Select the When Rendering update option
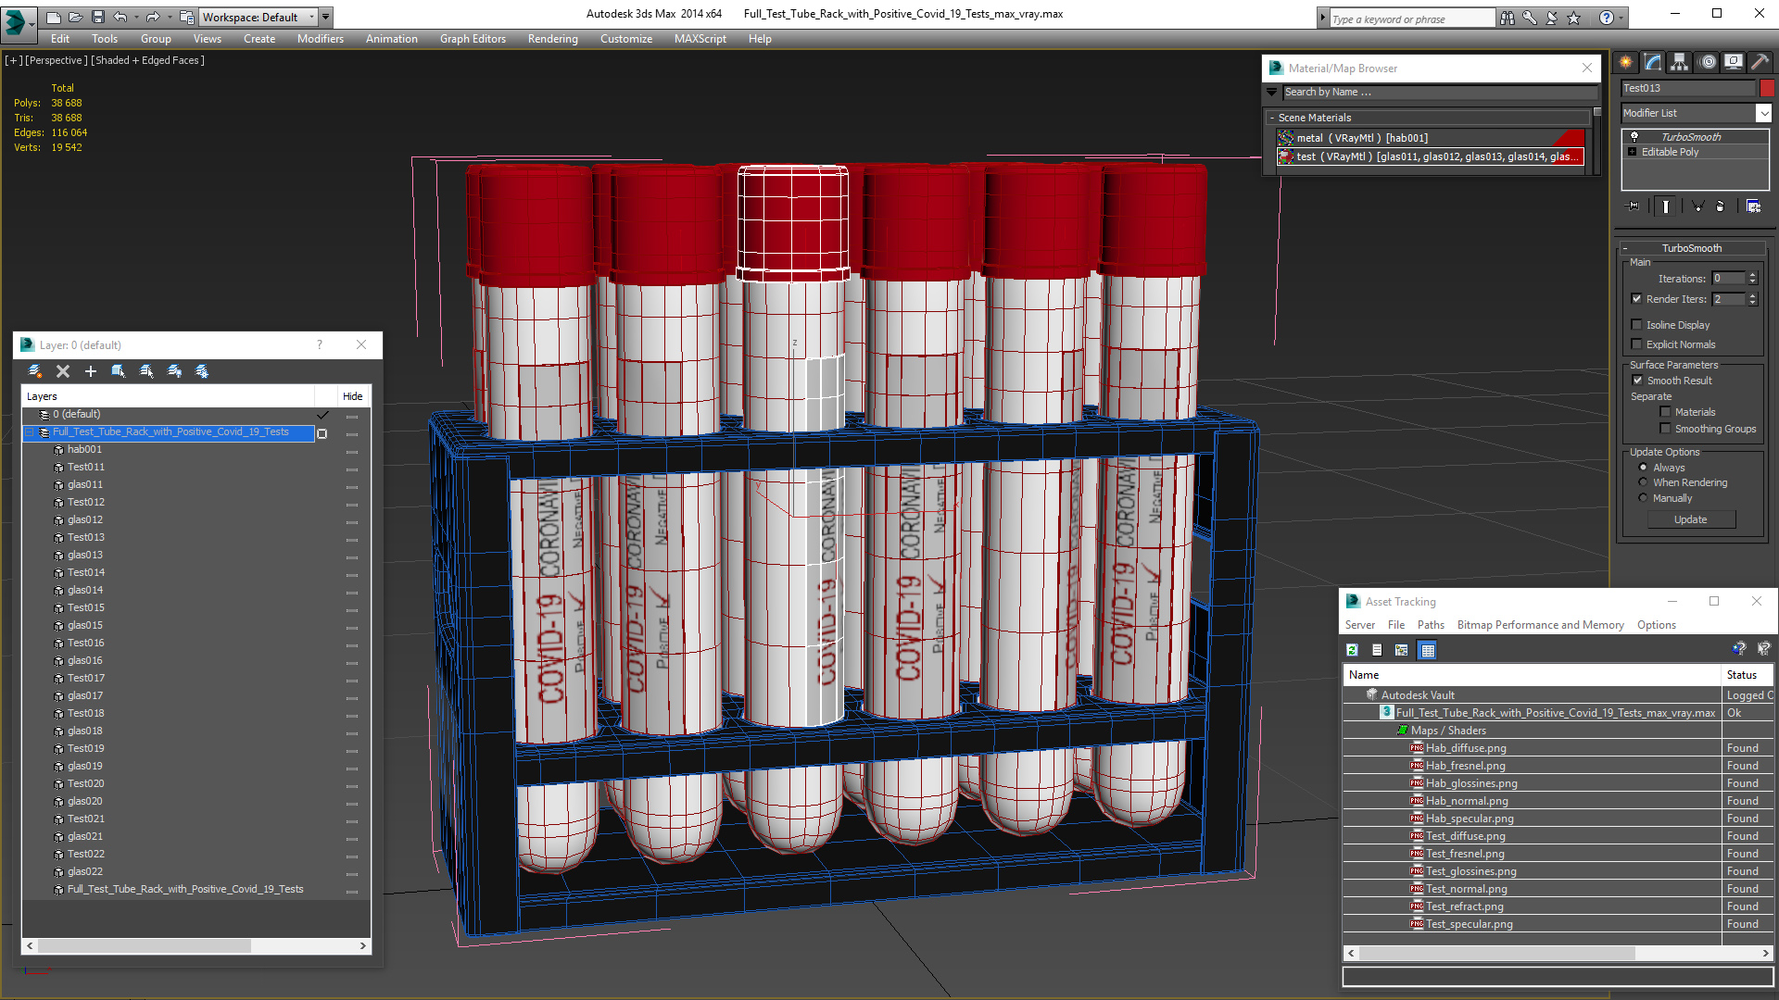1779x1000 pixels. point(1643,482)
